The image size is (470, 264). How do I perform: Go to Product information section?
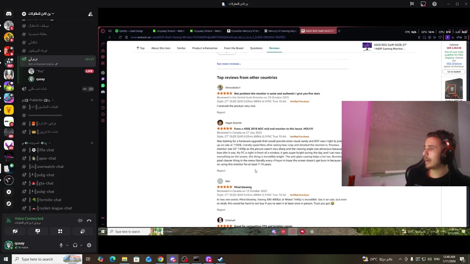click(x=205, y=48)
